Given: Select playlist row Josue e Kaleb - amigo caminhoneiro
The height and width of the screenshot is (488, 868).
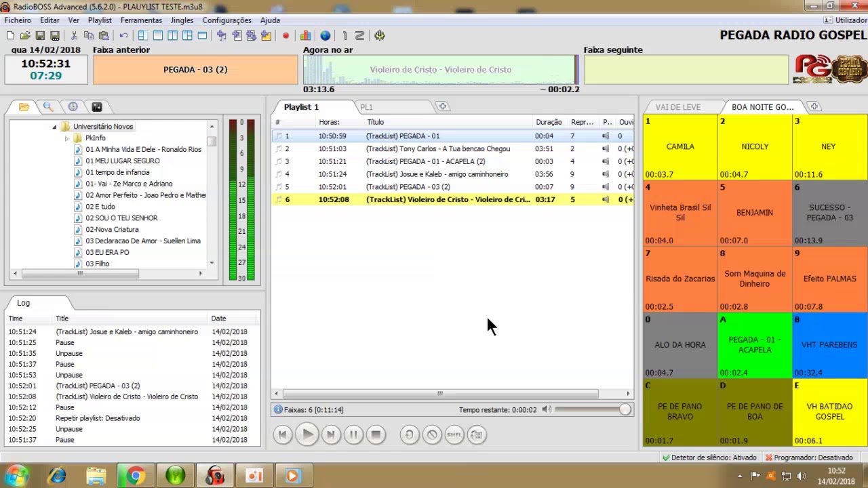Looking at the screenshot, I should 453,174.
